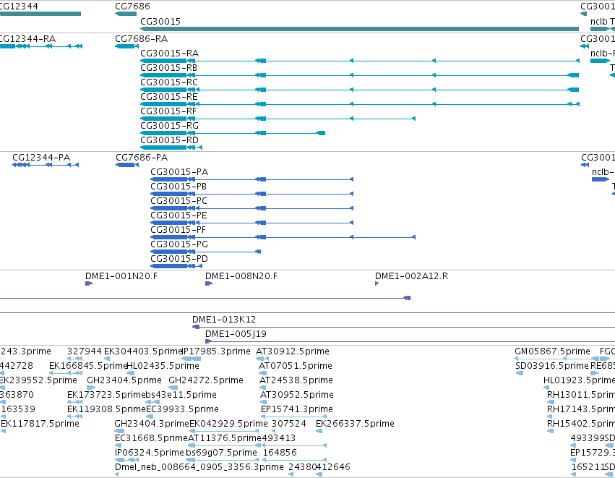Click the CG7686-RA transcript label
615x478 pixels.
[x=141, y=39]
